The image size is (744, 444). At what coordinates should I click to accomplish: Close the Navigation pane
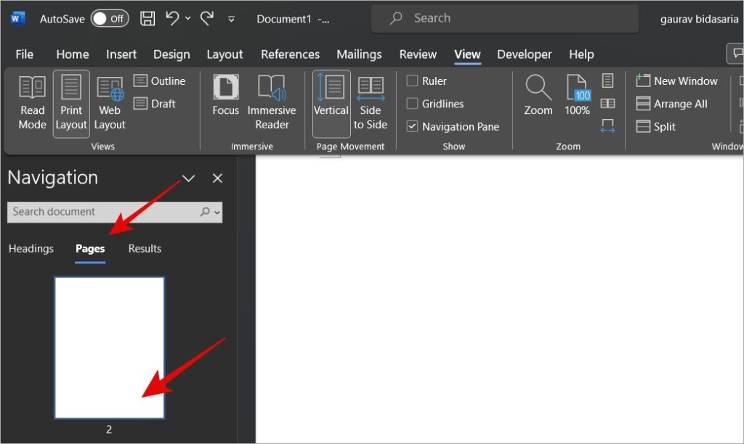coord(217,178)
